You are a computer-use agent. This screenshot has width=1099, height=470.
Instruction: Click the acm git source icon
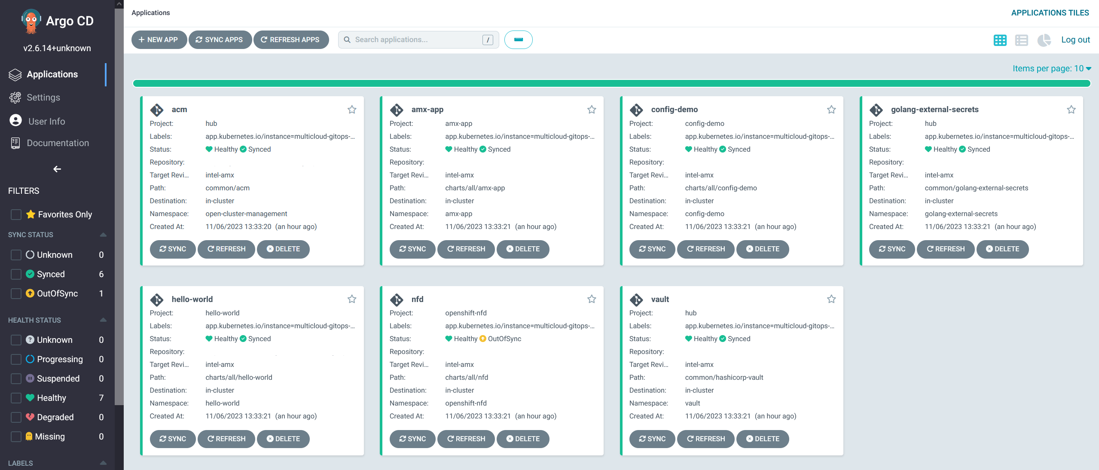coord(157,110)
